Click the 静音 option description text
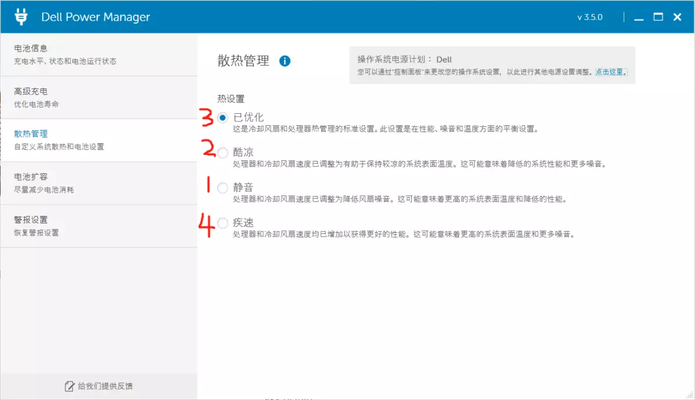Viewport: 695px width, 400px height. point(400,199)
